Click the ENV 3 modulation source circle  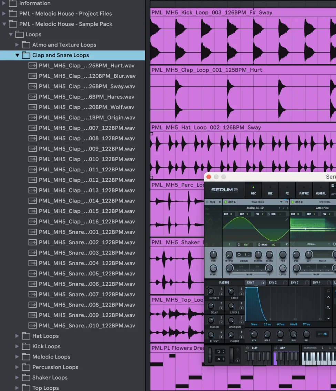pyautogui.click(x=307, y=283)
